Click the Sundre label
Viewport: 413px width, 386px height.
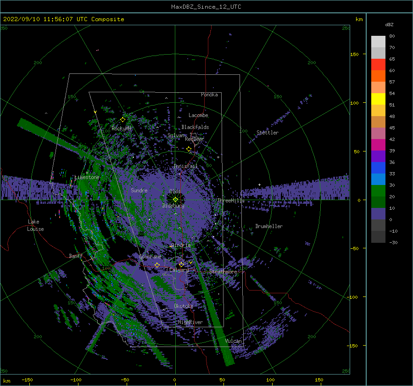point(139,190)
